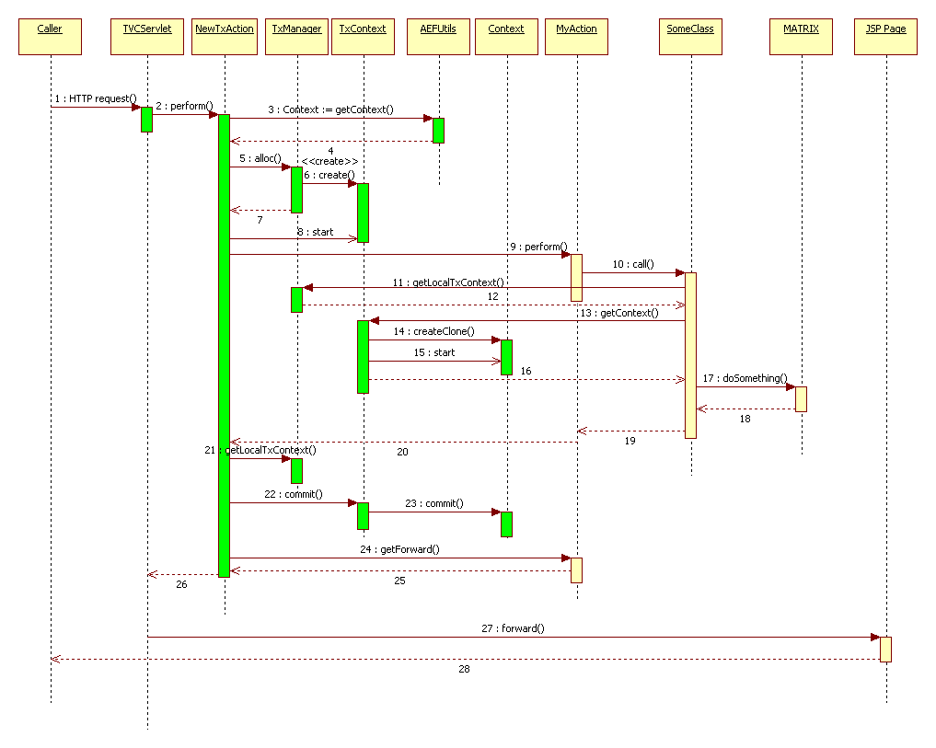Click the AEFUtils lifeline header
The image size is (936, 748).
[438, 37]
